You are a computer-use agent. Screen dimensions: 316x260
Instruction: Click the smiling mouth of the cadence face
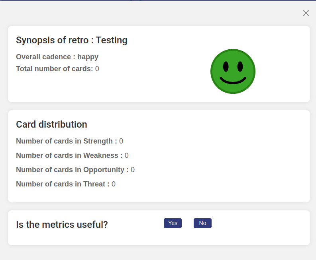(233, 81)
